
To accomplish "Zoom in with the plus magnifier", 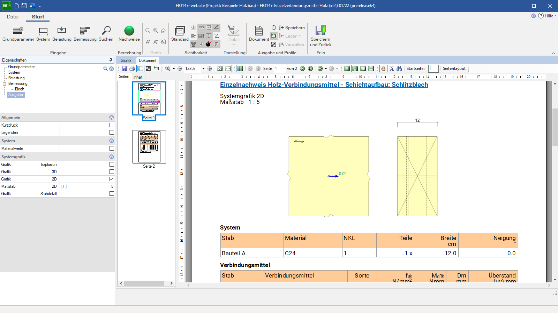I will tap(210, 69).
